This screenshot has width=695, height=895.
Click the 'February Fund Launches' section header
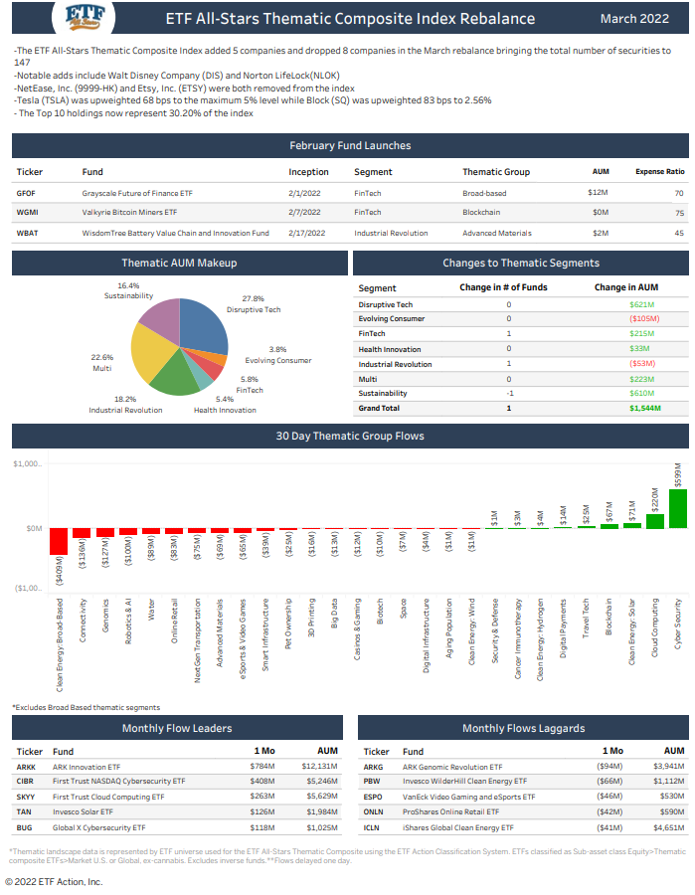(x=350, y=145)
